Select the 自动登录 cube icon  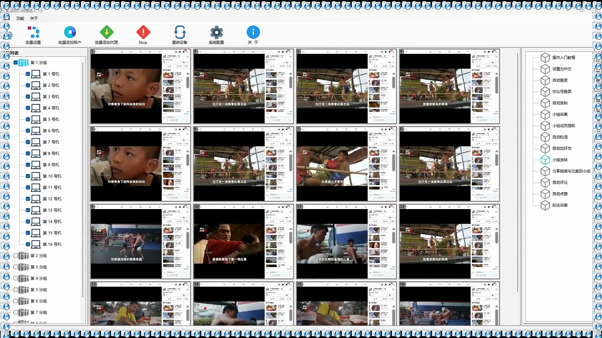[x=545, y=80]
